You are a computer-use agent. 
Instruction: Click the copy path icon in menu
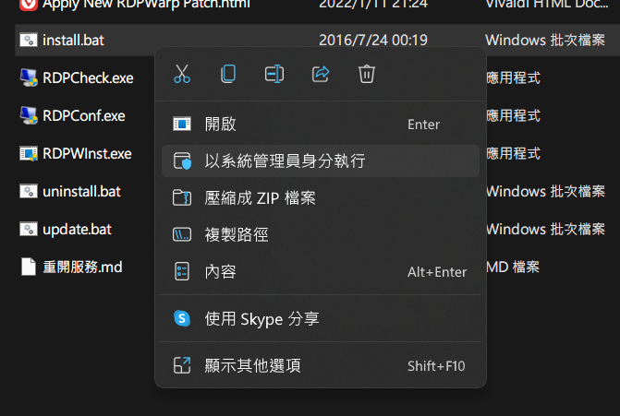(182, 234)
